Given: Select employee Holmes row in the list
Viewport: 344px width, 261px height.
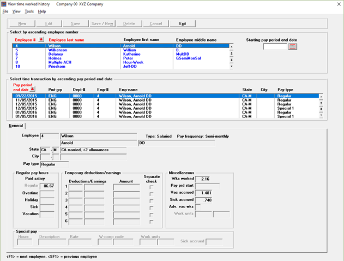Looking at the screenshot, I should click(x=55, y=58).
